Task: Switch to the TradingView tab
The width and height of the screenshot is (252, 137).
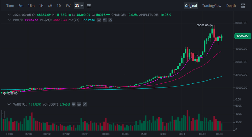Action: click(x=212, y=6)
